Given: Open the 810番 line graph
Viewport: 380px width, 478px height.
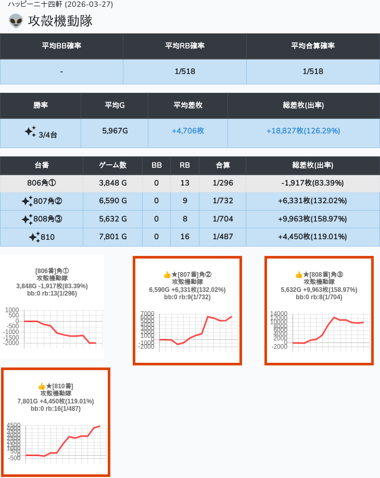Looking at the screenshot, I should tap(56, 442).
